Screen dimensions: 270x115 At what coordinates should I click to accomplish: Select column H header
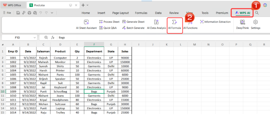pos(125,45)
